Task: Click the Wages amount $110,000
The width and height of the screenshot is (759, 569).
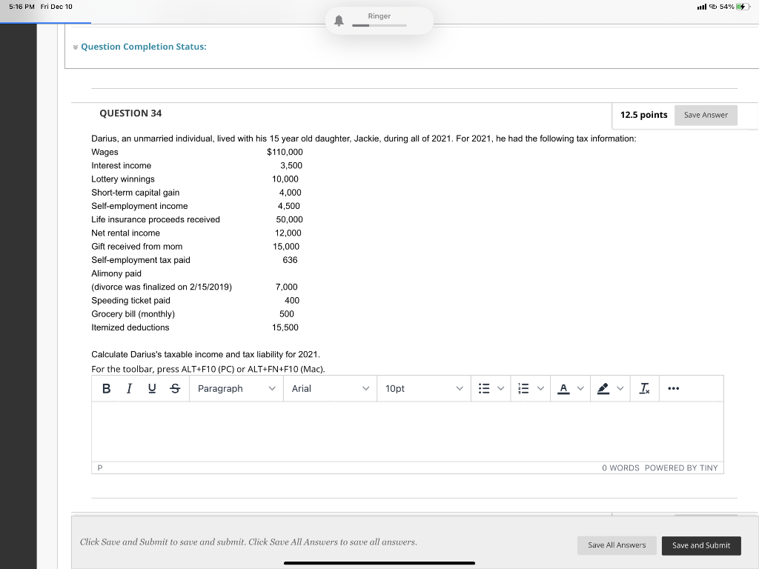Action: [x=285, y=152]
